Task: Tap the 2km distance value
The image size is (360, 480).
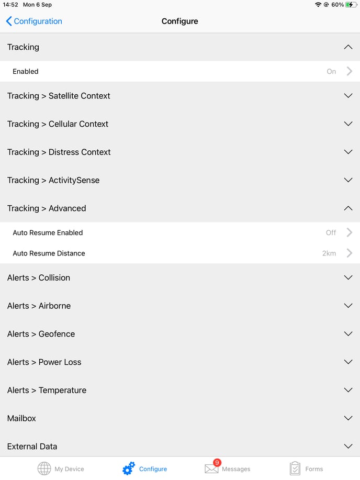Action: click(x=329, y=253)
